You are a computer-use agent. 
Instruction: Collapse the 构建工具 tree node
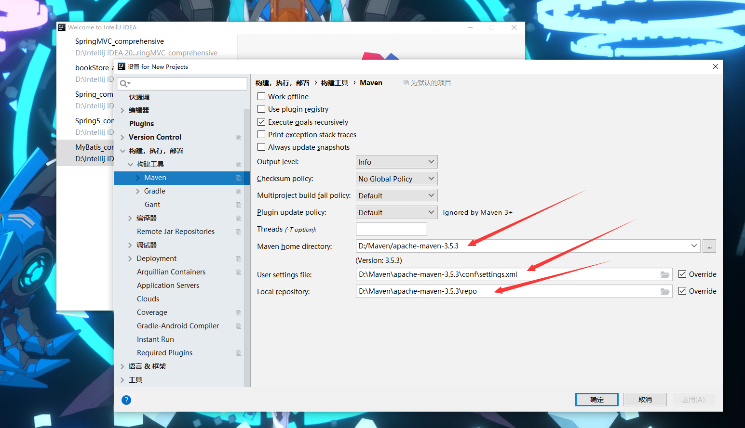tap(130, 164)
